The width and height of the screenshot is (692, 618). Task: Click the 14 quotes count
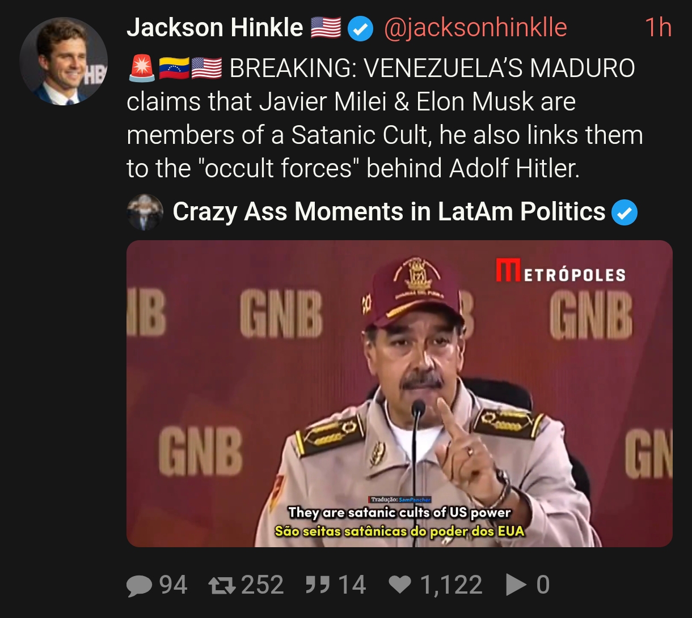[x=352, y=585]
